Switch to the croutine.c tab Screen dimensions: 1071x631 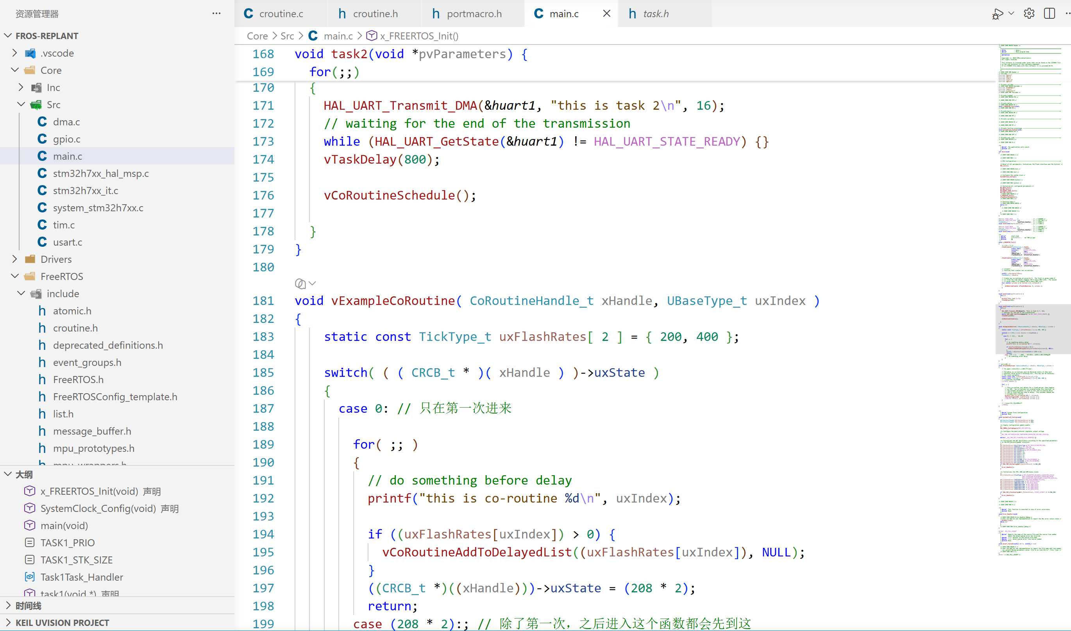pos(281,14)
